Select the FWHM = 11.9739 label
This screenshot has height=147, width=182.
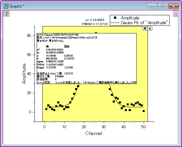point(95,24)
